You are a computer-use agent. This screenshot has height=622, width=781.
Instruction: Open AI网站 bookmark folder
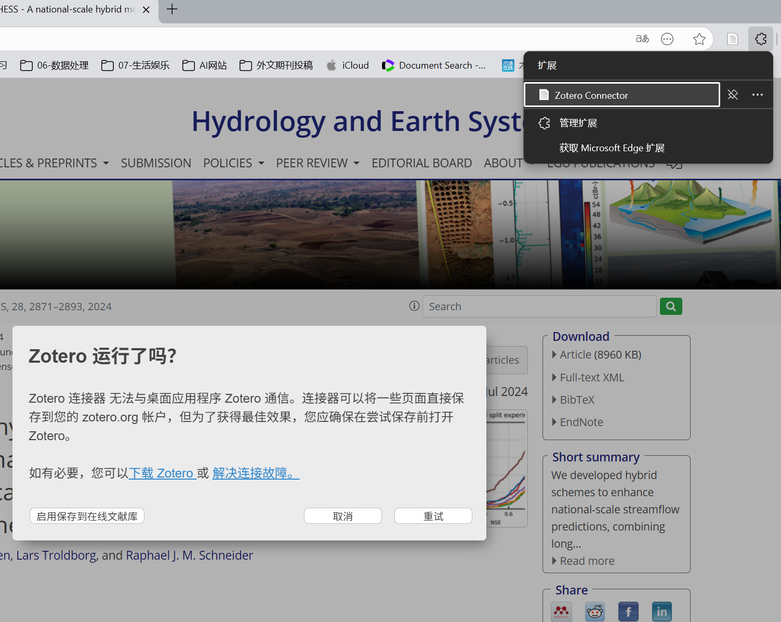click(205, 65)
